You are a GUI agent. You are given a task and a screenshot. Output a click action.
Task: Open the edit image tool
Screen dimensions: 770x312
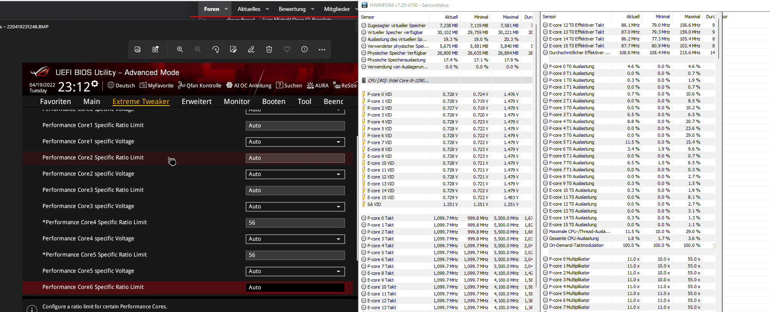tap(233, 49)
